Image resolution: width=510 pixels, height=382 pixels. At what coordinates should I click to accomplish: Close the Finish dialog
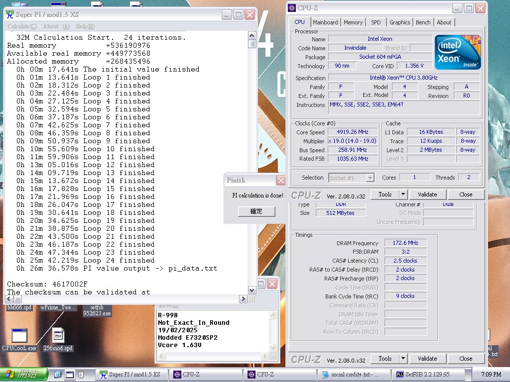(x=281, y=180)
